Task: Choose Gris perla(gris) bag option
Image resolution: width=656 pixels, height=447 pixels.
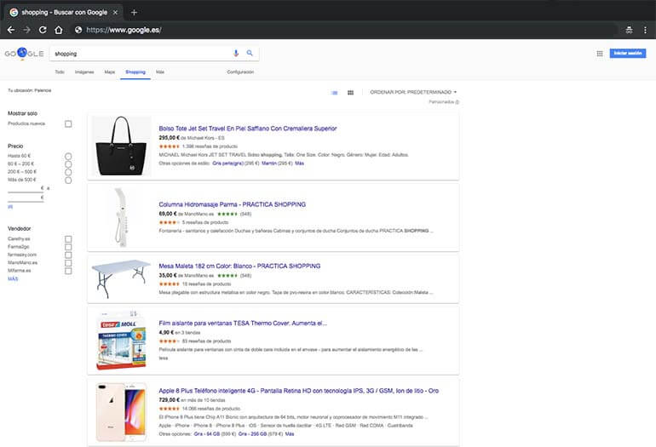Action: click(227, 163)
